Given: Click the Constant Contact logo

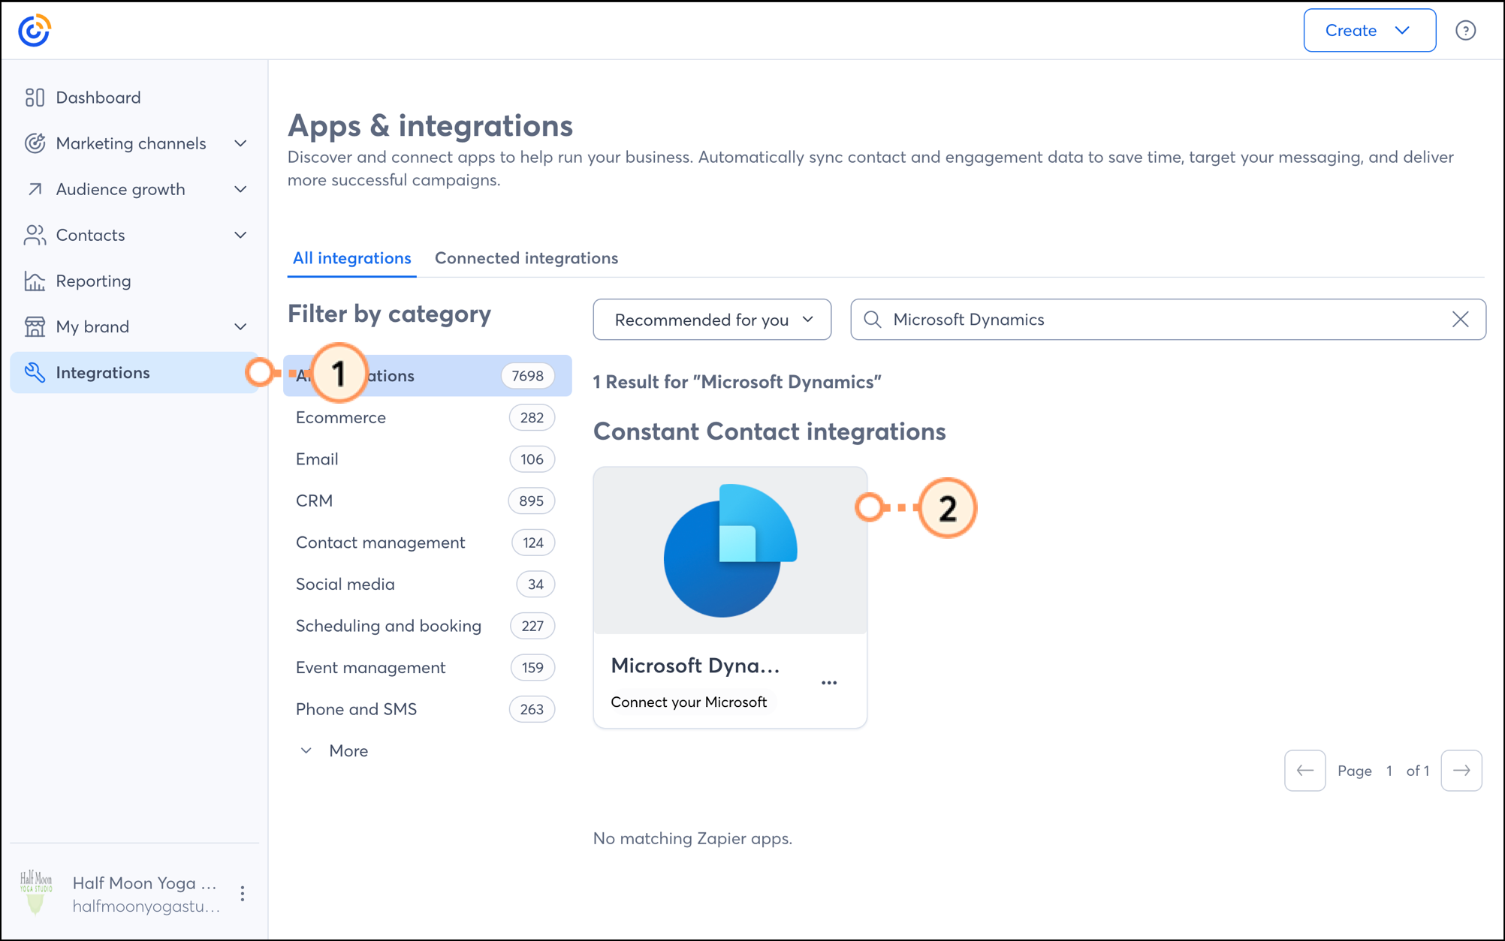Looking at the screenshot, I should [35, 31].
